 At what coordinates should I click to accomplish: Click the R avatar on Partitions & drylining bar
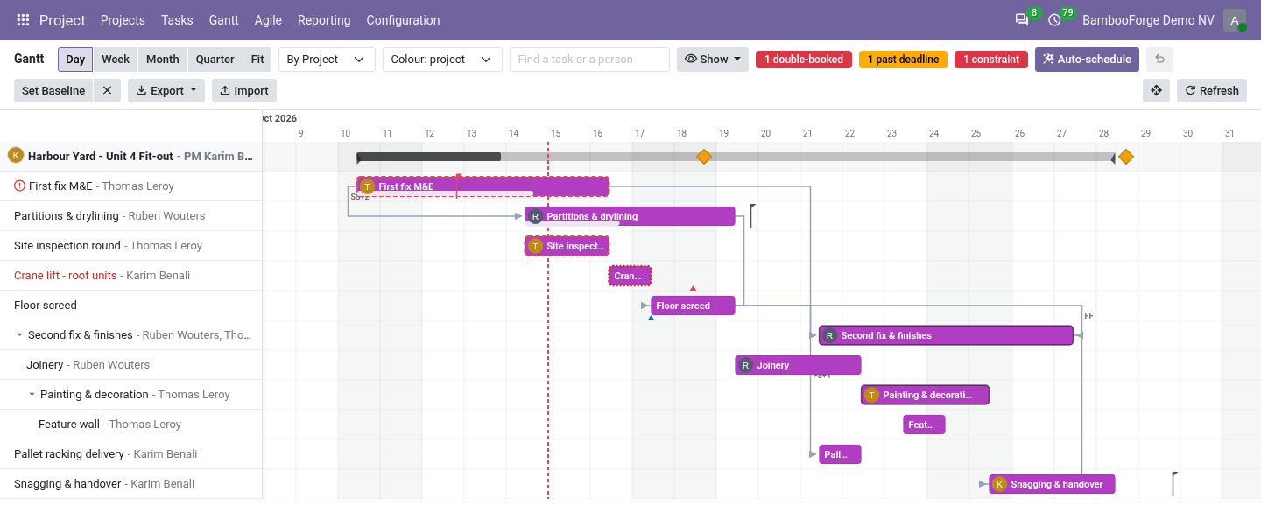[535, 216]
